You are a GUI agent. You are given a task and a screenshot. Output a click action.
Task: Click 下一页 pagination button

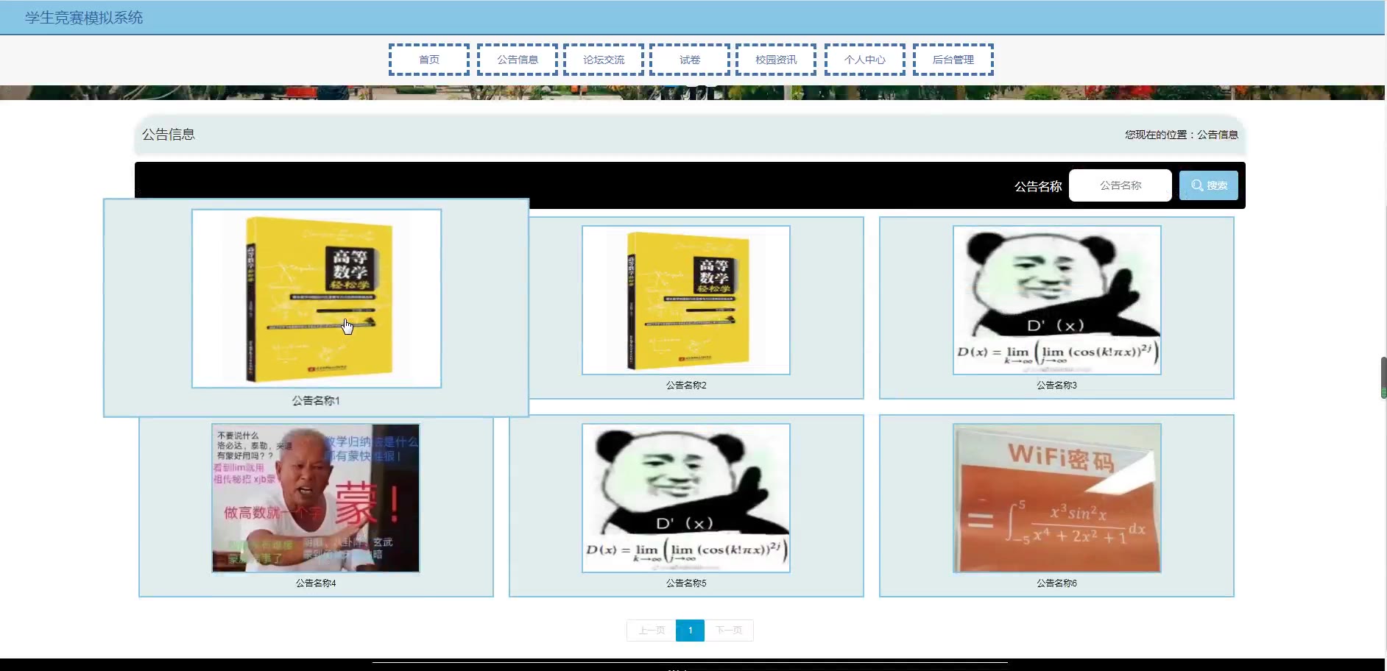[x=729, y=631]
